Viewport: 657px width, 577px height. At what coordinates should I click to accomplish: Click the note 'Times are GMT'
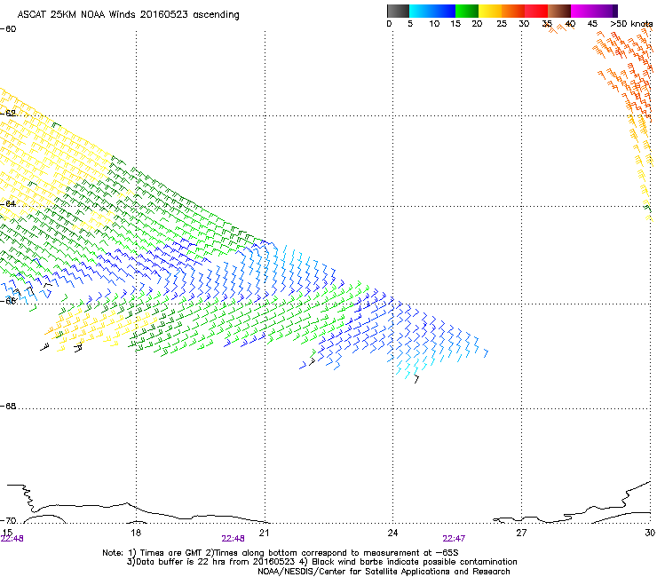(x=170, y=553)
